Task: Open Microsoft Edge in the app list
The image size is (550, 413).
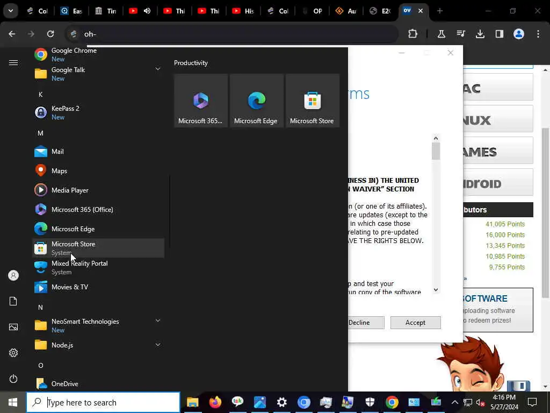Action: [x=98, y=229]
